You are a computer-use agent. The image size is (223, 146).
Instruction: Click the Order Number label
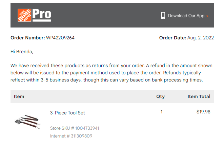(28, 38)
